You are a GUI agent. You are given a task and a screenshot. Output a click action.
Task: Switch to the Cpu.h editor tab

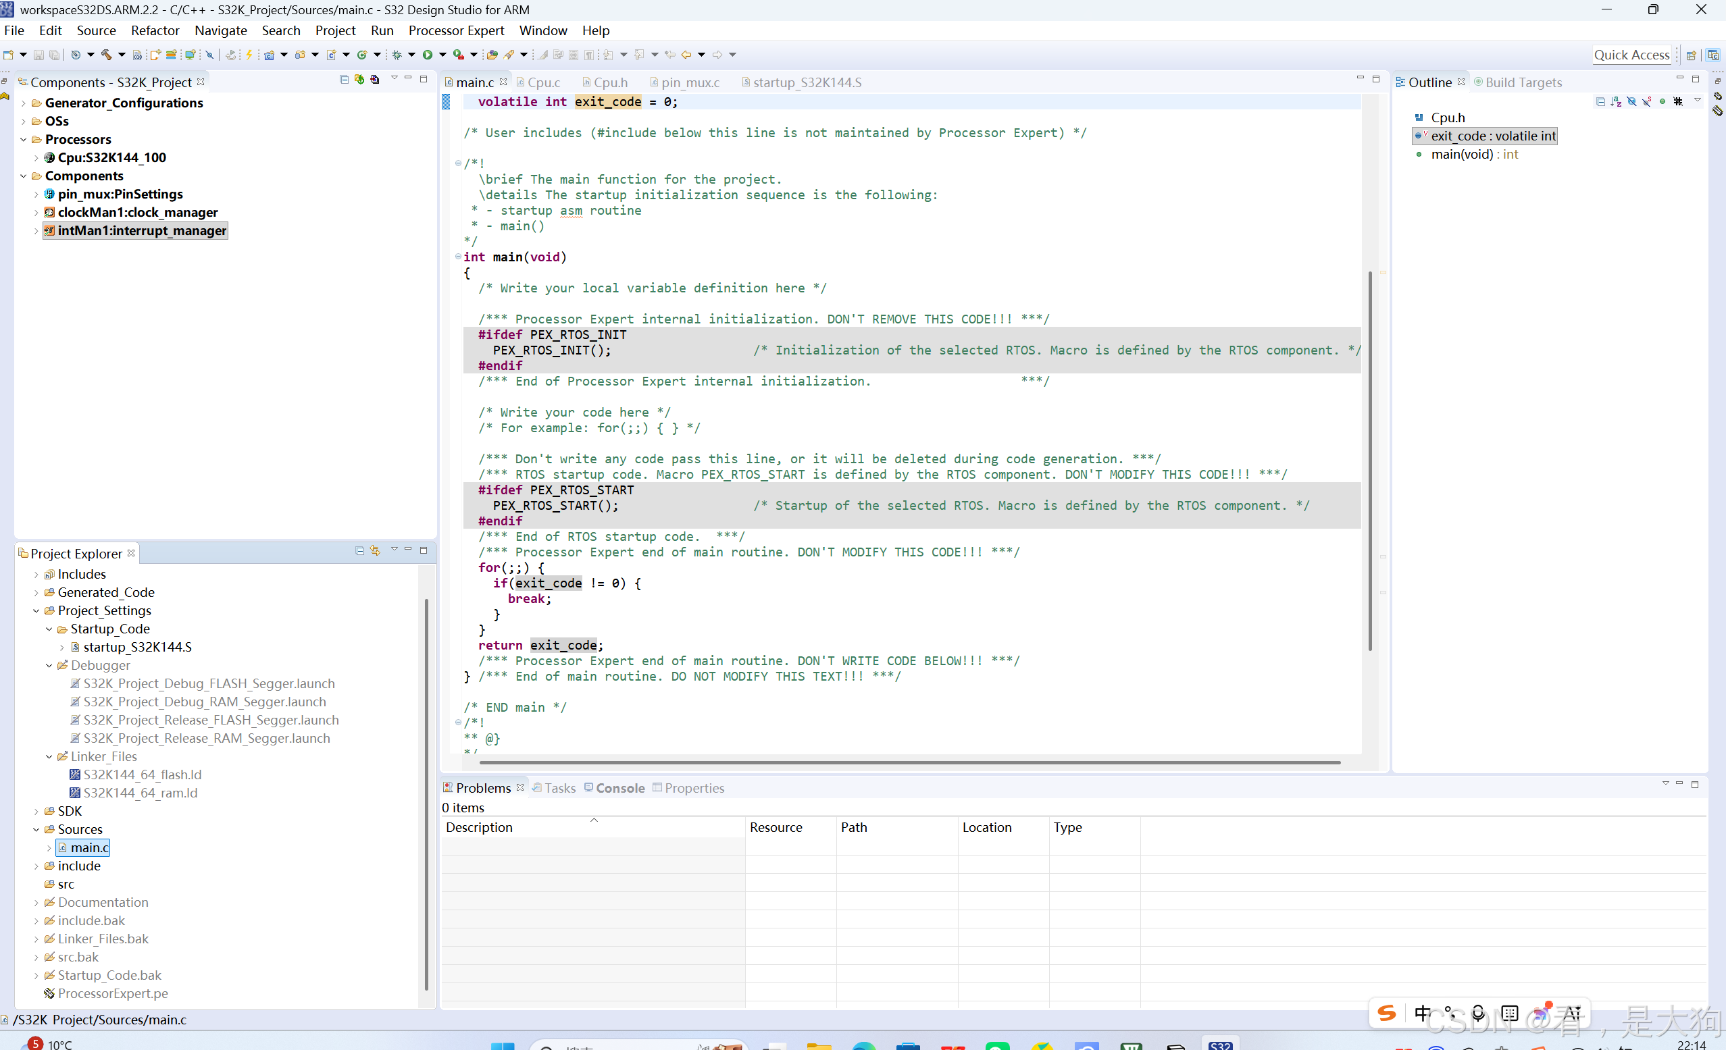coord(609,82)
